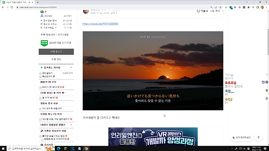Image resolution: width=269 pixels, height=151 pixels.
Task: Open the 왁물원 동고 이야기하기 board
Action: (x=55, y=139)
